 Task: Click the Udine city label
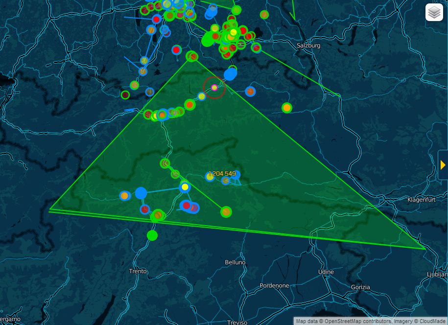pos(326,272)
